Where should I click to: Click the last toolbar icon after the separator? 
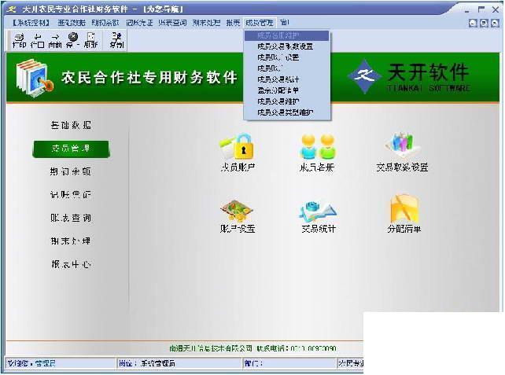click(116, 41)
